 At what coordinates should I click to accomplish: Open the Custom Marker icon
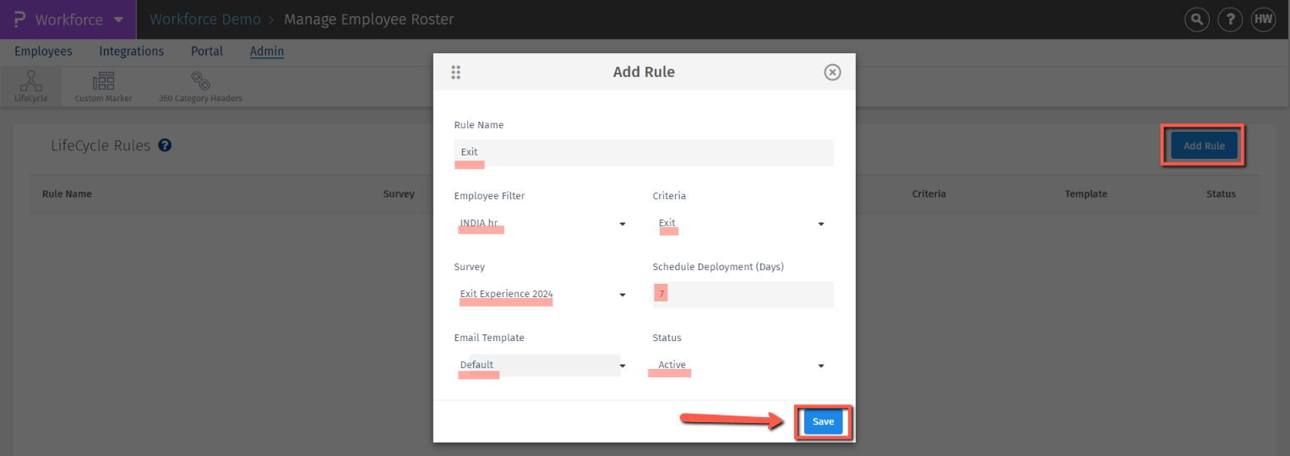pos(103,82)
